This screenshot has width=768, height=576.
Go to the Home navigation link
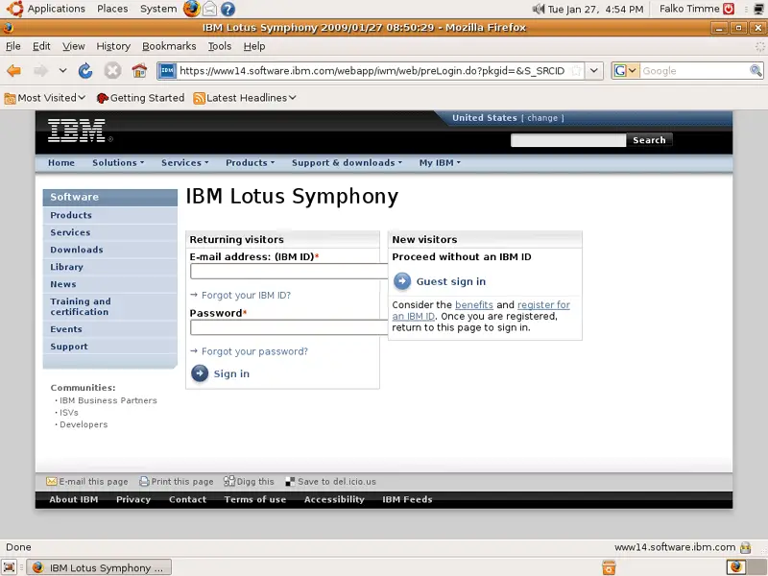pos(61,162)
